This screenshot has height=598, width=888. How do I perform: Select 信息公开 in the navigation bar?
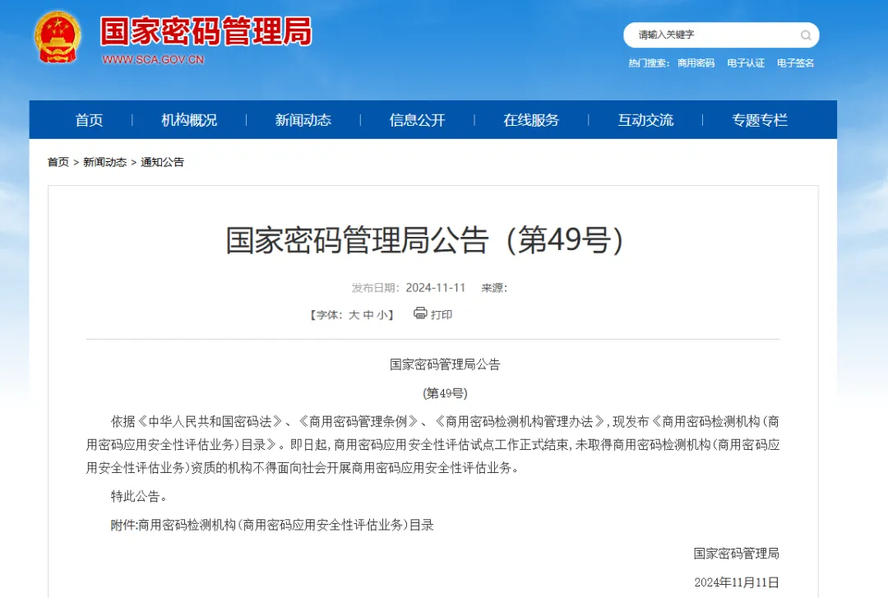(x=417, y=120)
